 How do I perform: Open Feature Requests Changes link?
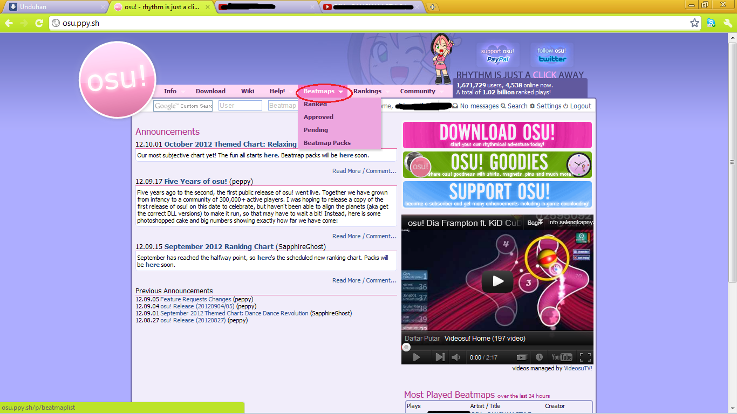point(196,299)
